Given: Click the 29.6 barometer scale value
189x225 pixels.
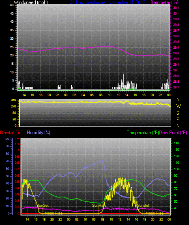Looking at the screenshot, I should (x=176, y=36).
